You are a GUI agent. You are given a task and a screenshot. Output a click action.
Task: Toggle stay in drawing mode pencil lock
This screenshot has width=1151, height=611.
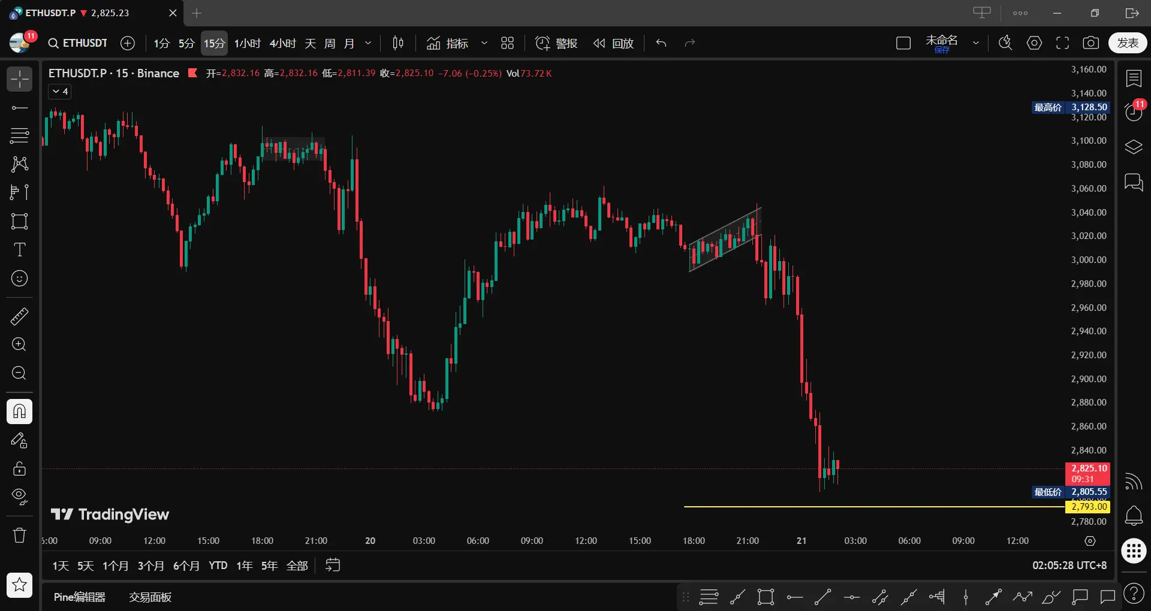(19, 440)
